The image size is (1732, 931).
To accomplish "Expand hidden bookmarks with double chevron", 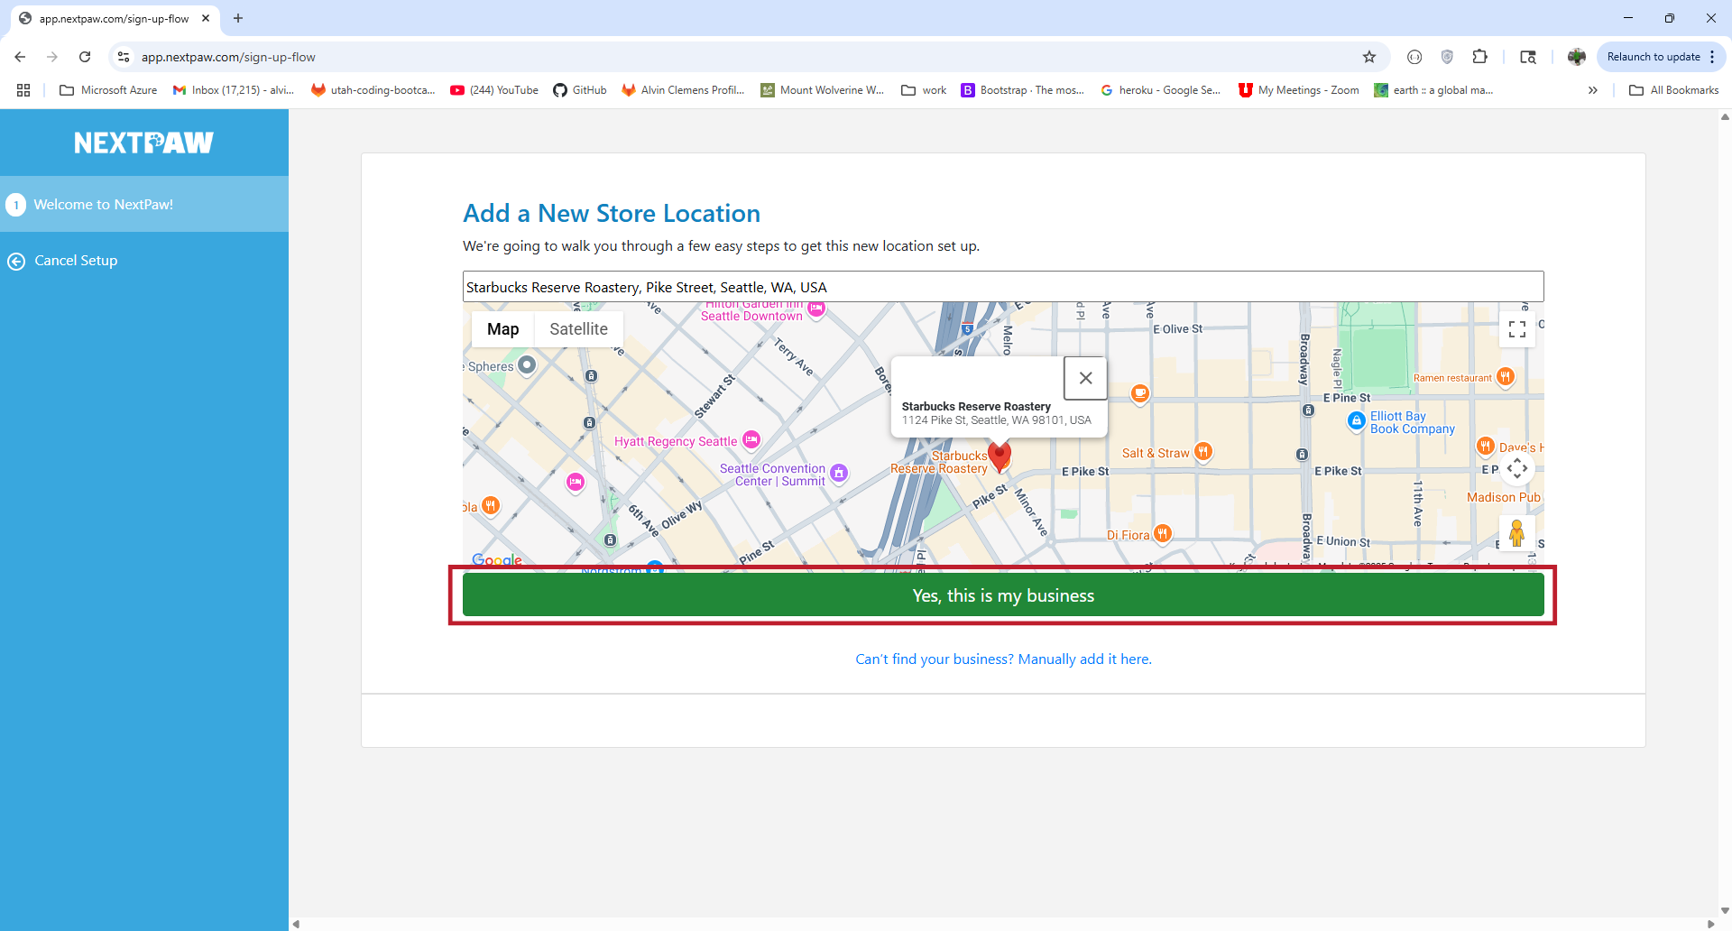I will 1593,90.
